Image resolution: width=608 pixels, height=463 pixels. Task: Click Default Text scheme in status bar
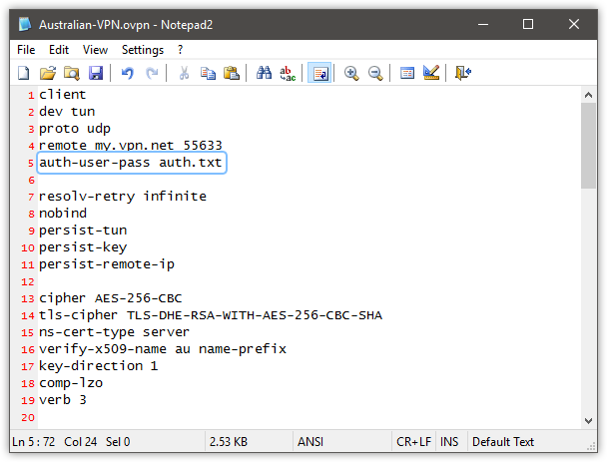(503, 441)
